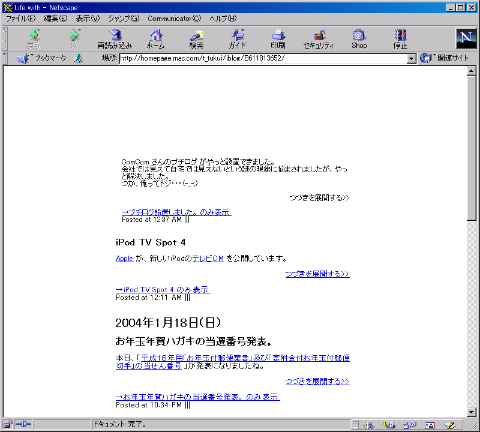Follow the プチログ設置しました。のみ表示 link
The height and width of the screenshot is (432, 480).
click(x=176, y=212)
